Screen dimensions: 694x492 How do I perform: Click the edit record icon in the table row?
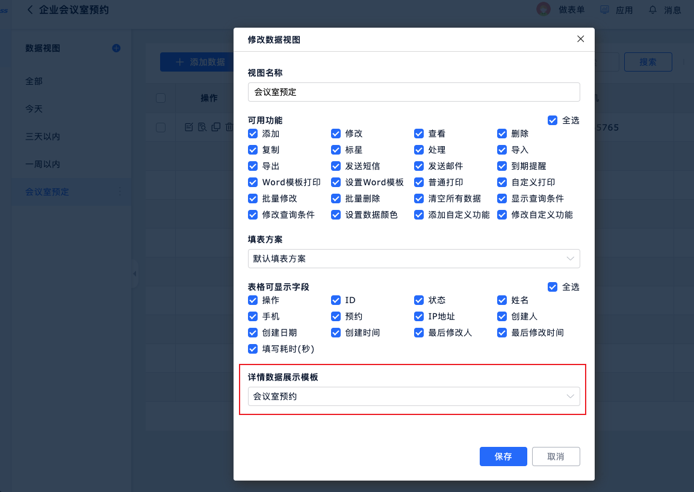188,127
